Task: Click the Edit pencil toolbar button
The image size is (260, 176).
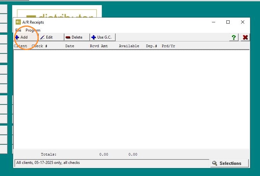Action: [52, 37]
